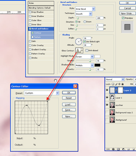Enable the Drop Shadow checkbox
The width and height of the screenshot is (136, 156).
[x=30, y=12]
